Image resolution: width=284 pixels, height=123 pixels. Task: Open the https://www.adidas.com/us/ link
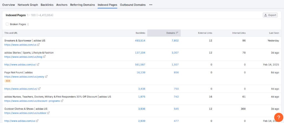click(x=21, y=89)
